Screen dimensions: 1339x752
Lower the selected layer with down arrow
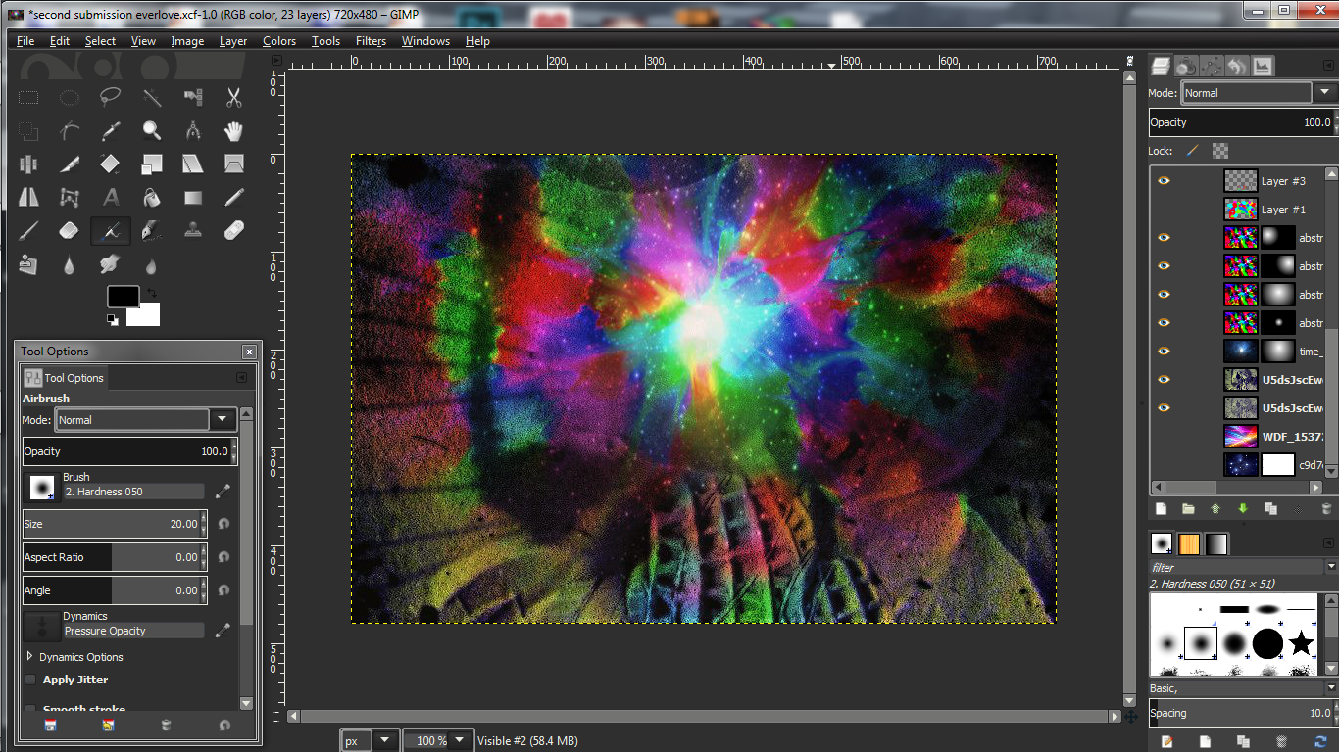(1243, 509)
